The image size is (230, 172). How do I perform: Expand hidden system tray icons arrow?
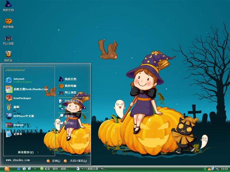coord(205,169)
